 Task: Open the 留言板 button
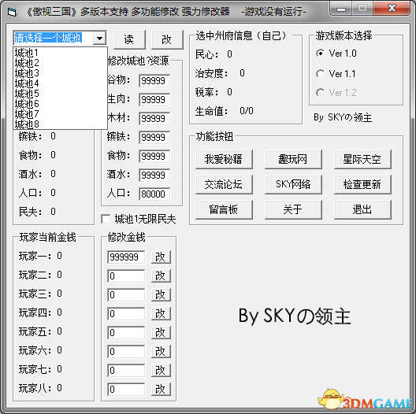tap(224, 209)
